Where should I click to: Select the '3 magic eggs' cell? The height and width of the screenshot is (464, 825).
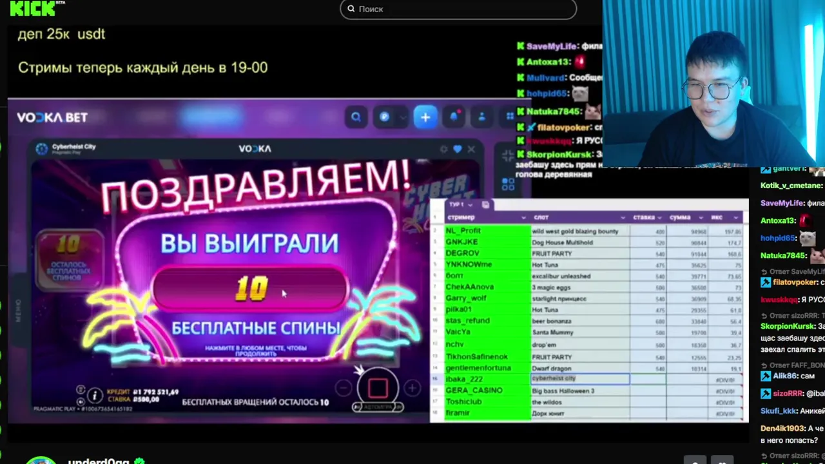point(581,287)
